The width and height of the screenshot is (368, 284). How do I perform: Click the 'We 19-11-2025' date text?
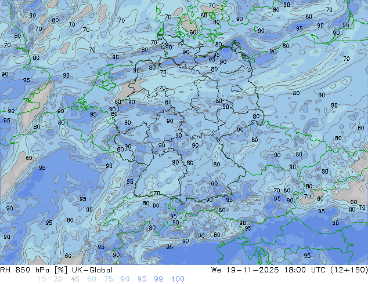tap(245, 270)
